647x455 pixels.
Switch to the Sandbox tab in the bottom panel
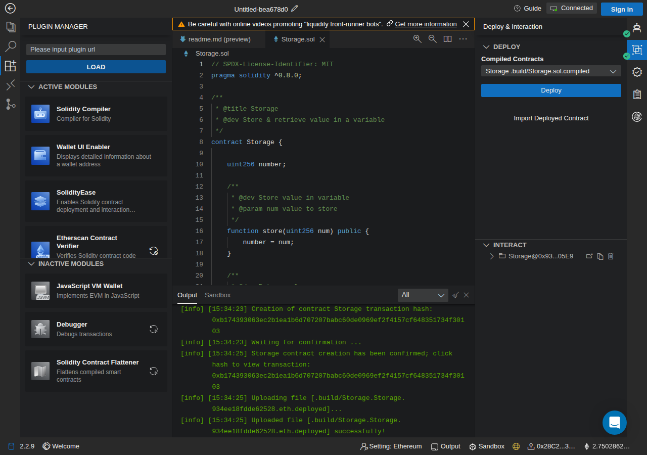pyautogui.click(x=217, y=295)
